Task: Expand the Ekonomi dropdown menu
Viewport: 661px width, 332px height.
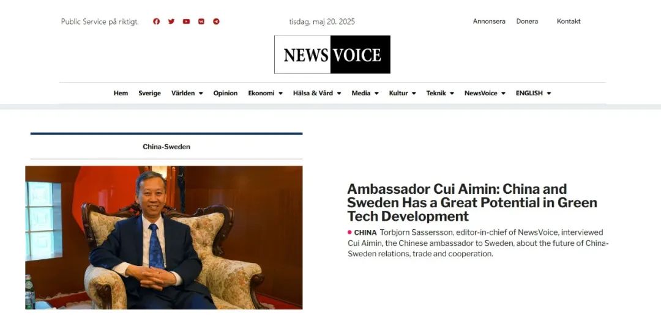Action: pos(265,93)
